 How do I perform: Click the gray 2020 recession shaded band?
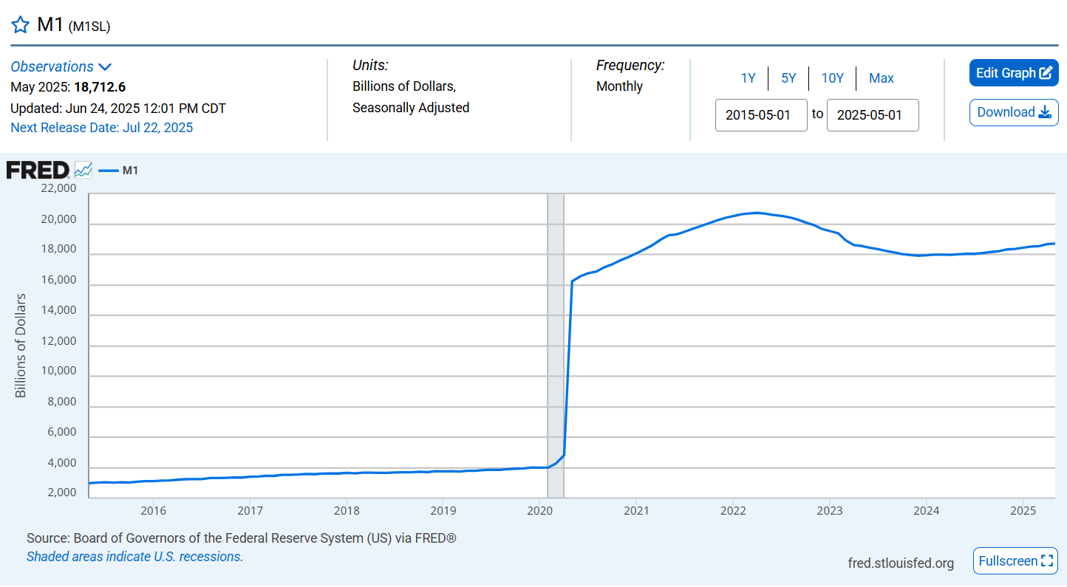click(x=556, y=346)
